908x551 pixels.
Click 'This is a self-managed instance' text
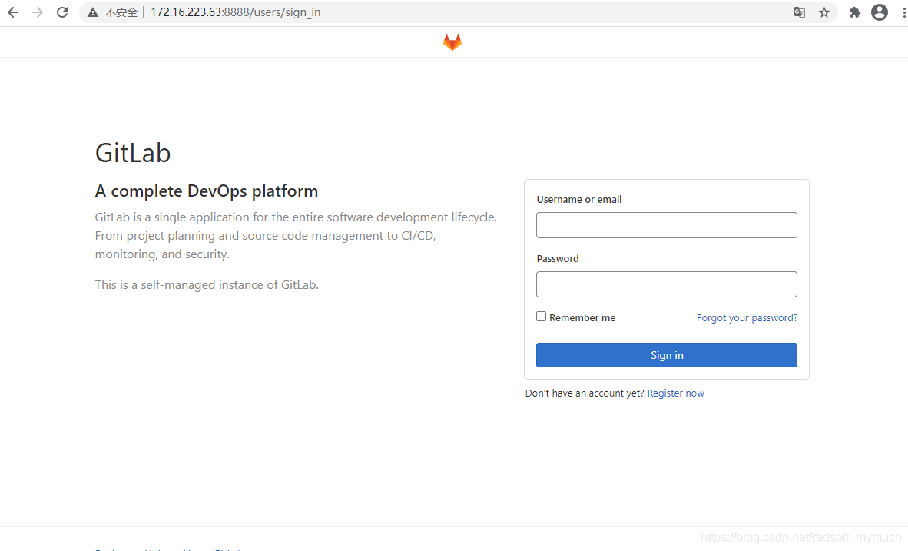tap(207, 285)
